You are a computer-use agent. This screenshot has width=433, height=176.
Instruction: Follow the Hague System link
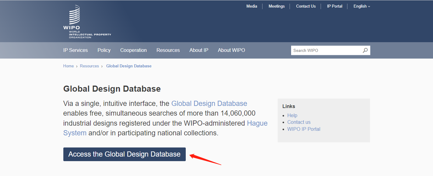click(257, 124)
